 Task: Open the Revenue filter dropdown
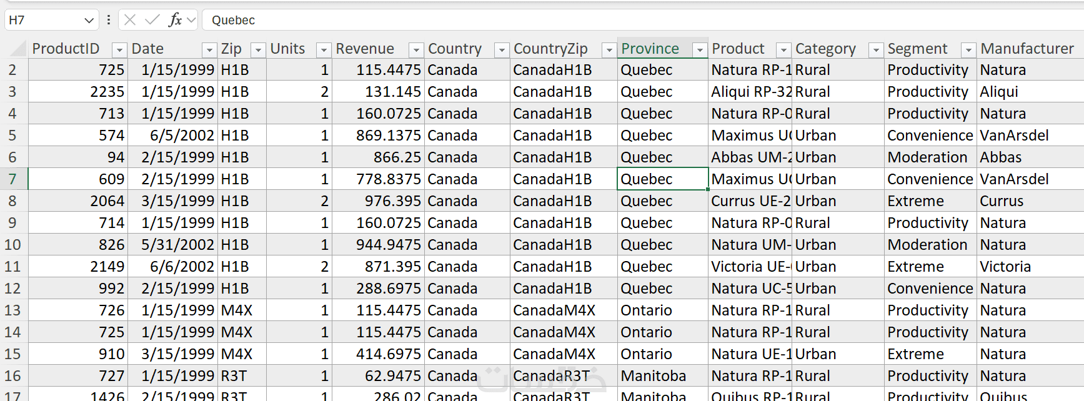(x=415, y=49)
